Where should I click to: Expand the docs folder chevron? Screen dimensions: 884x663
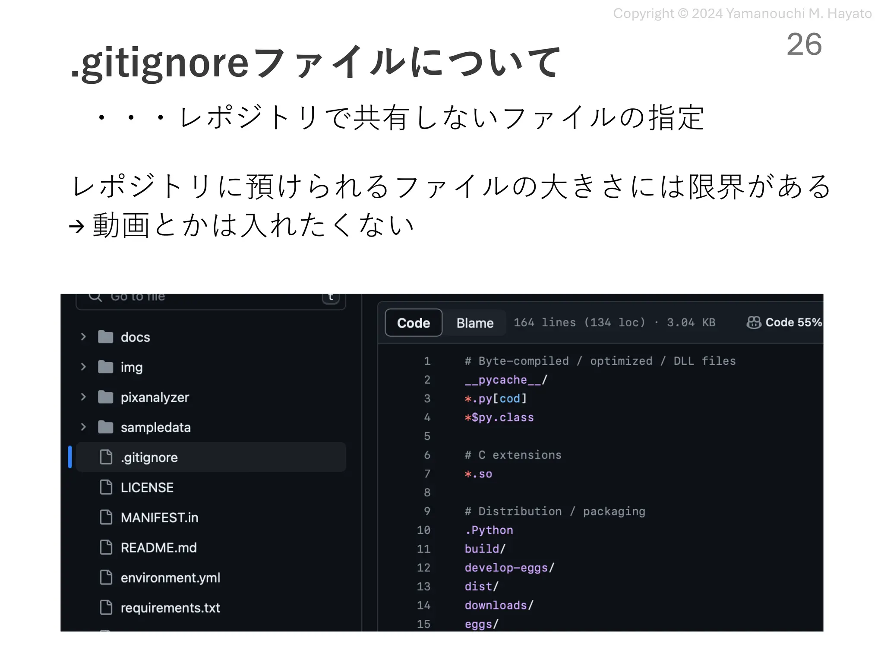tap(83, 337)
